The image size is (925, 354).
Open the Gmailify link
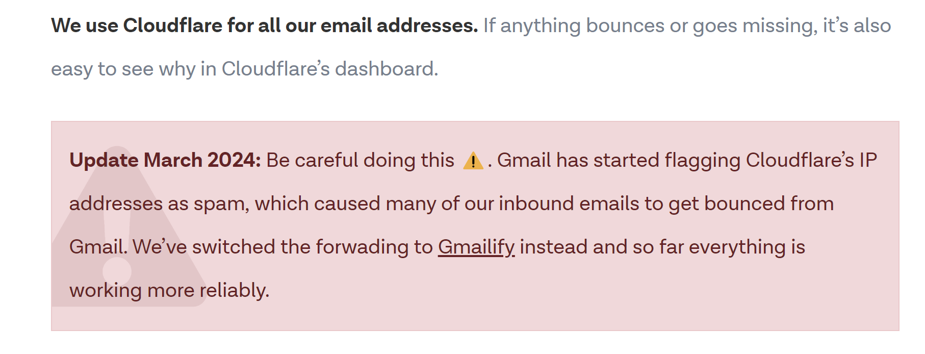coord(476,247)
